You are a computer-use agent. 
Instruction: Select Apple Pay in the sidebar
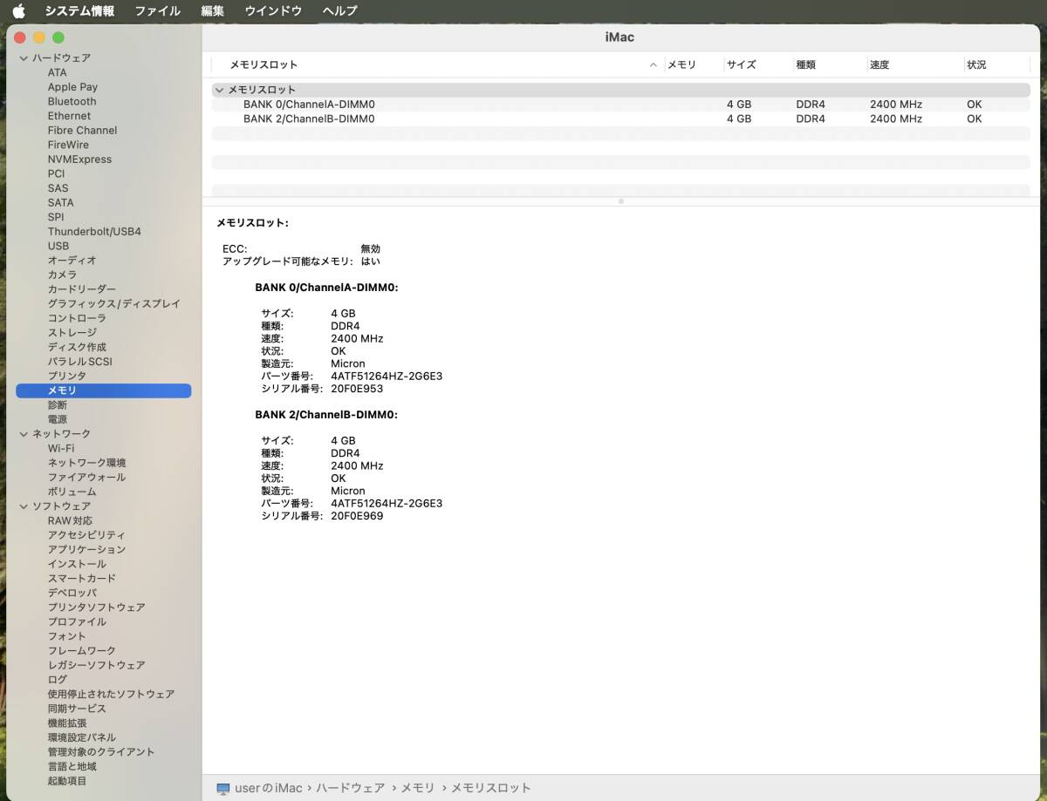pyautogui.click(x=72, y=87)
